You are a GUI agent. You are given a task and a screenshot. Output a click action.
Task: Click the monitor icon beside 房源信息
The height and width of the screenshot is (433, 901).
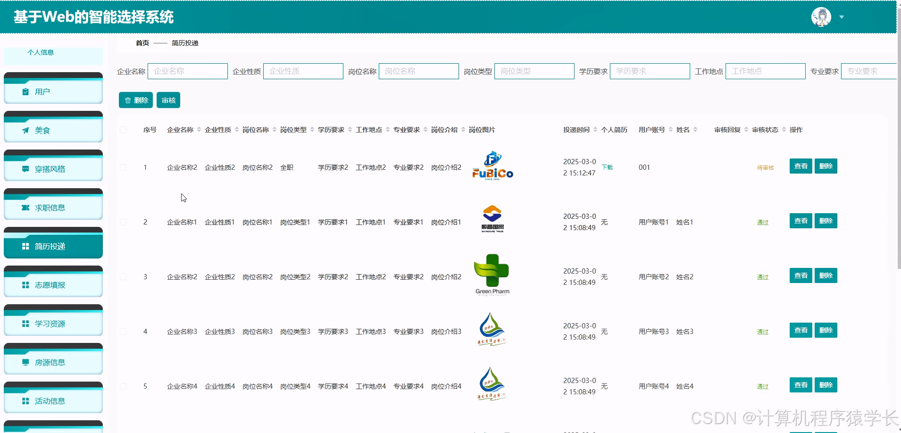25,362
